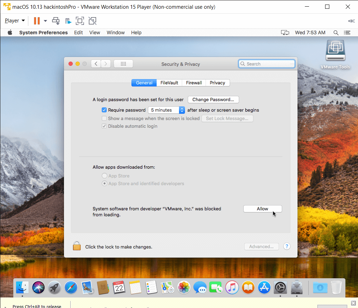The image size is (358, 308).
Task: Open the help question mark button
Action: 287,246
